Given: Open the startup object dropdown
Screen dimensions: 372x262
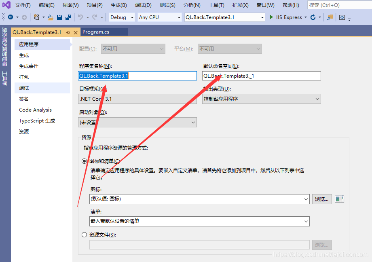Looking at the screenshot, I should point(137,123).
